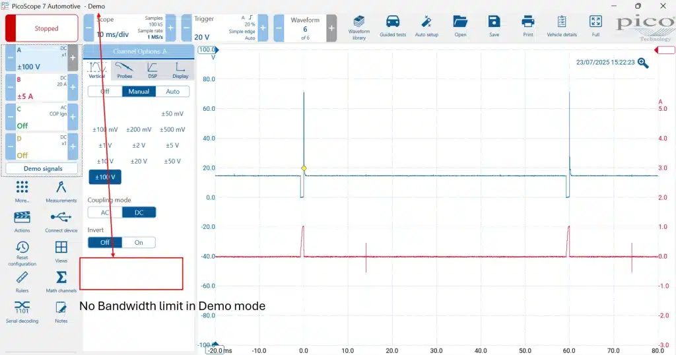This screenshot has height=355, width=676.
Task: Open Notes panel
Action: coord(61,312)
